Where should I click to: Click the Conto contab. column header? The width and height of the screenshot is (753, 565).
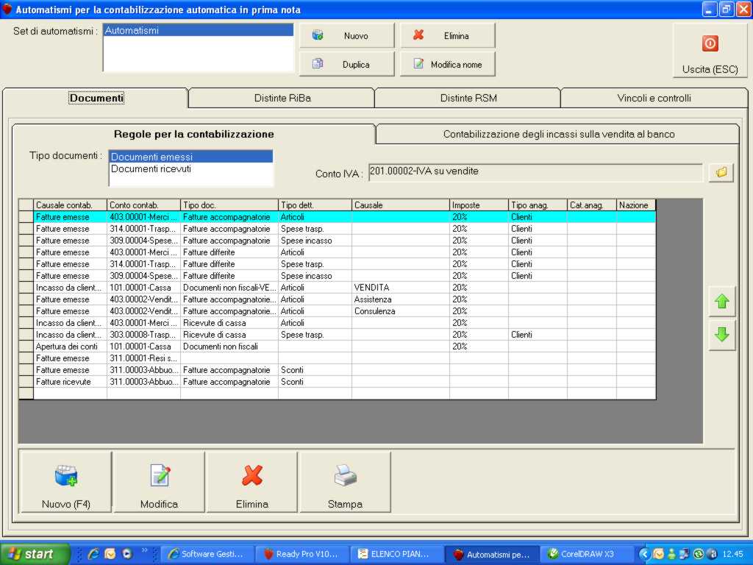pos(143,205)
